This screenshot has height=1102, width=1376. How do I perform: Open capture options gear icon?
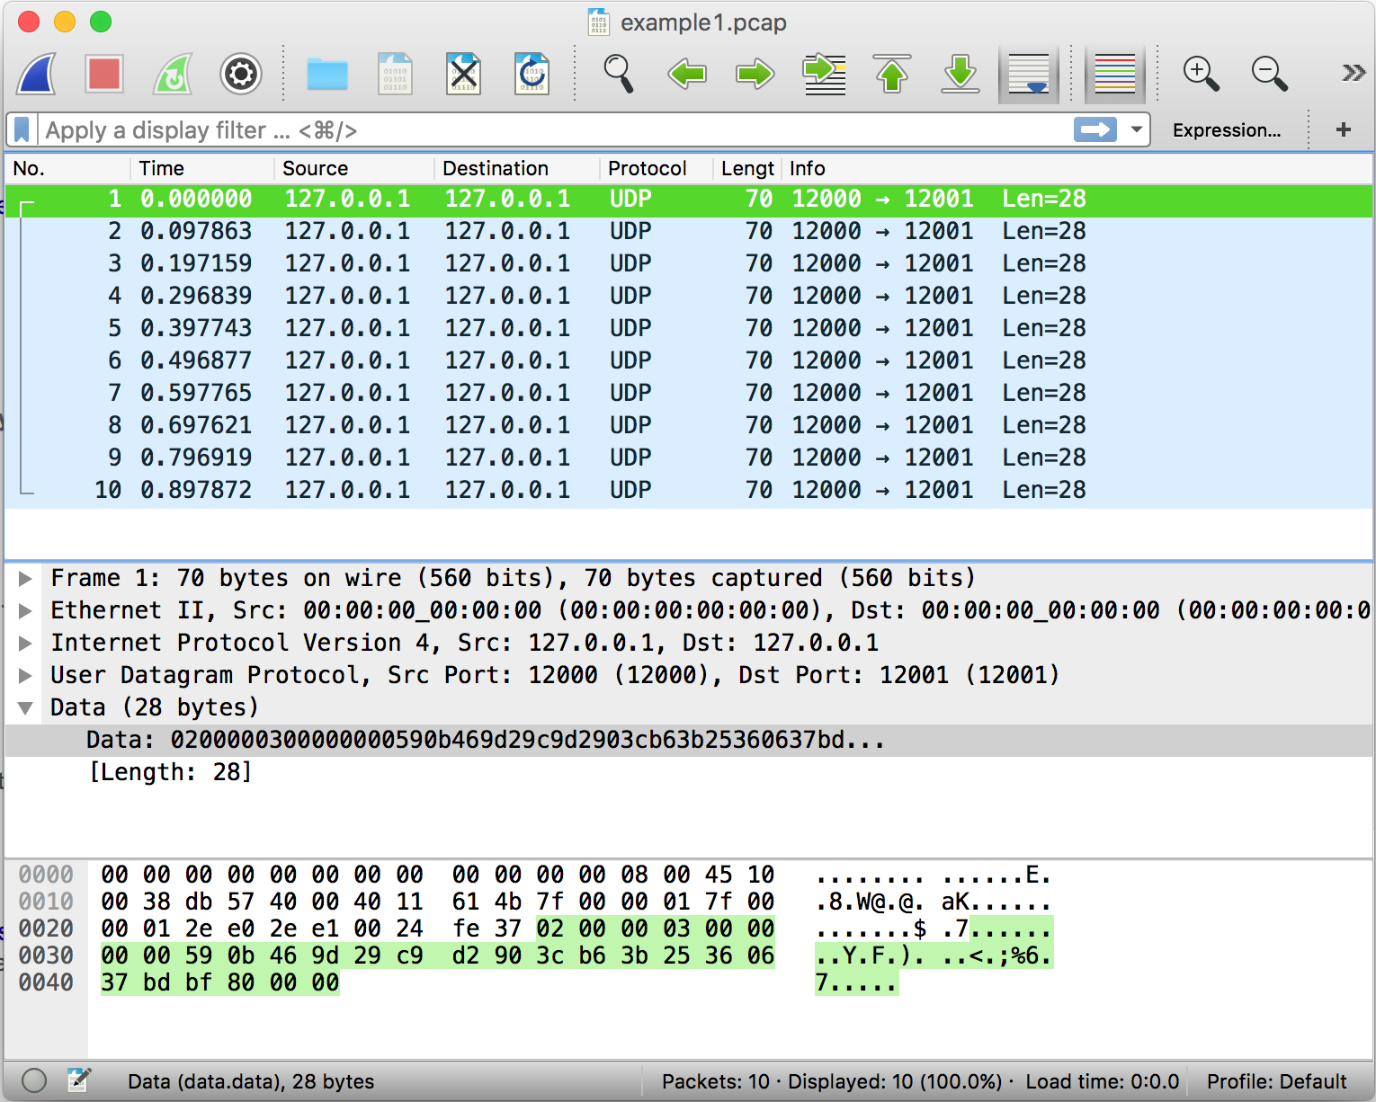pos(241,74)
